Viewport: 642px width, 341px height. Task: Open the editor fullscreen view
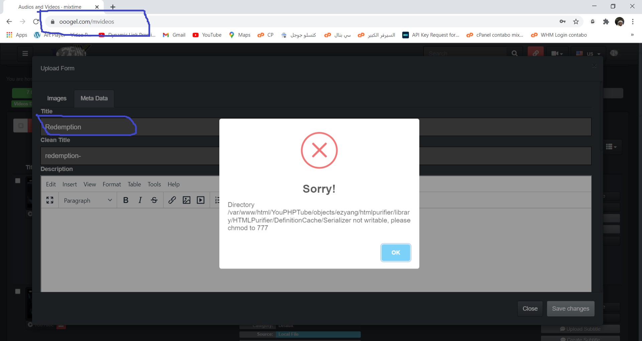49,200
